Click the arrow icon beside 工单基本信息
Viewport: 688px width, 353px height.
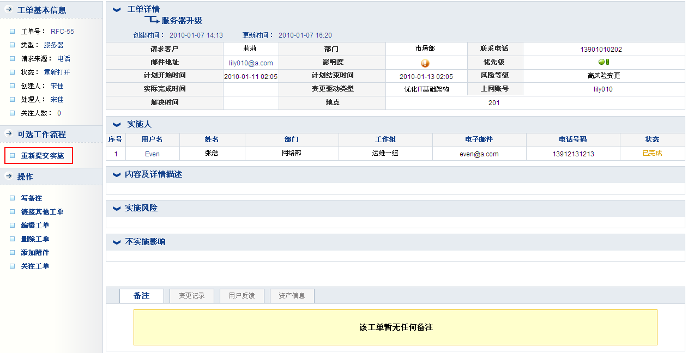pyautogui.click(x=9, y=10)
